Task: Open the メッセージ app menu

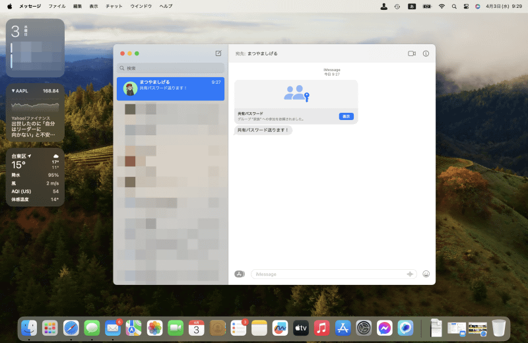Action: [x=30, y=6]
